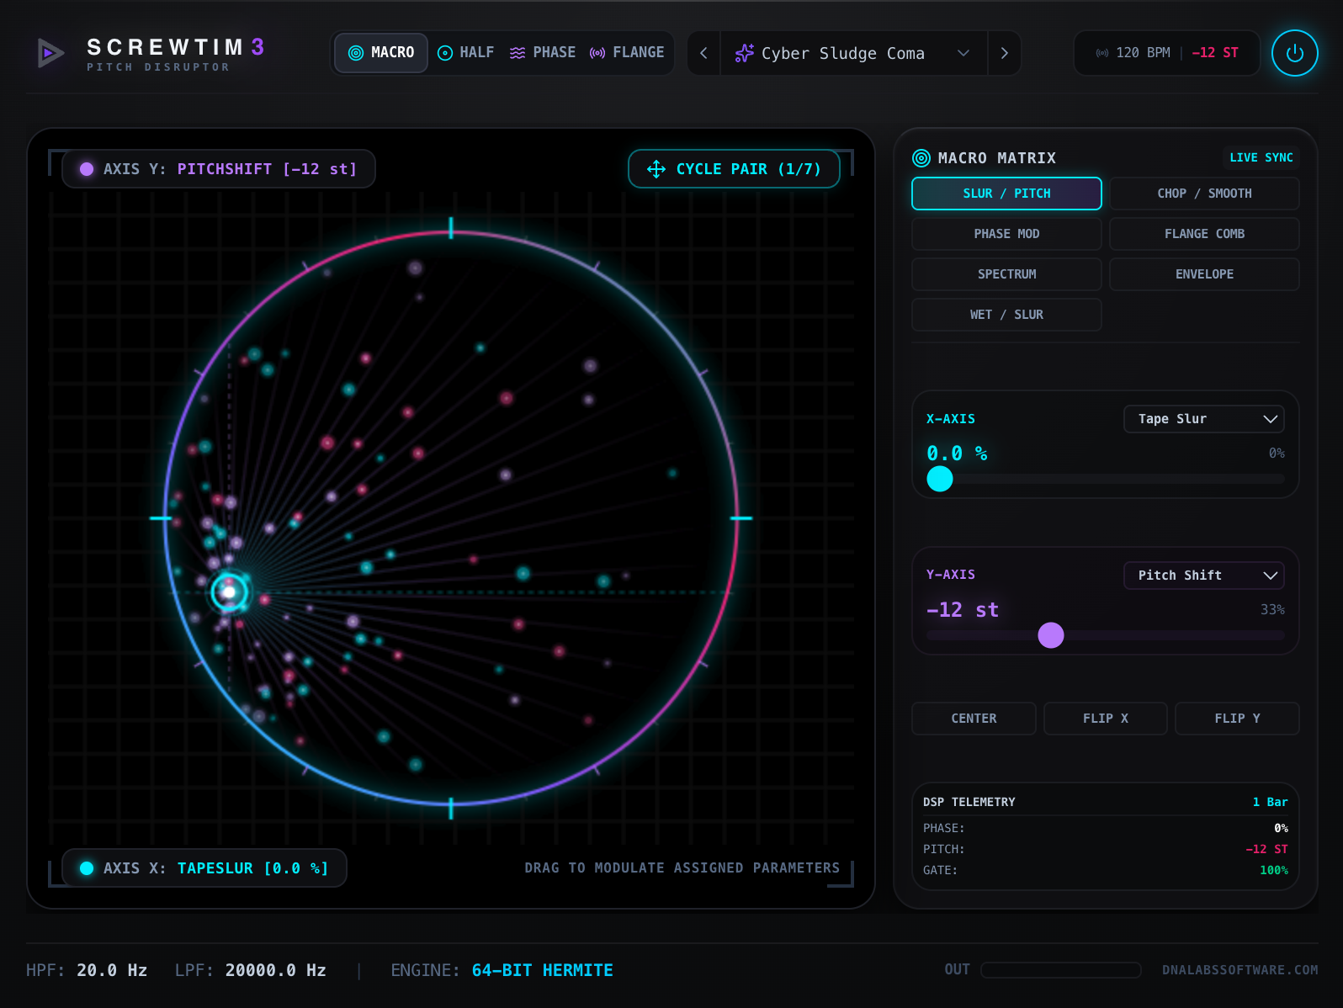
Task: Open the X-Axis Tape Slur dropdown
Action: [x=1204, y=419]
